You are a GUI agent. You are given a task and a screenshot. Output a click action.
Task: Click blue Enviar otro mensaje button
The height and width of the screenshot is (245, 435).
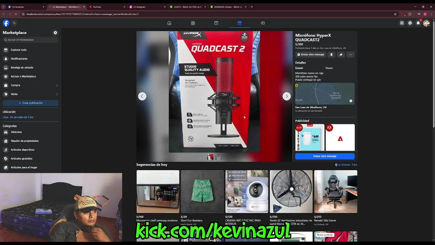[x=325, y=156]
